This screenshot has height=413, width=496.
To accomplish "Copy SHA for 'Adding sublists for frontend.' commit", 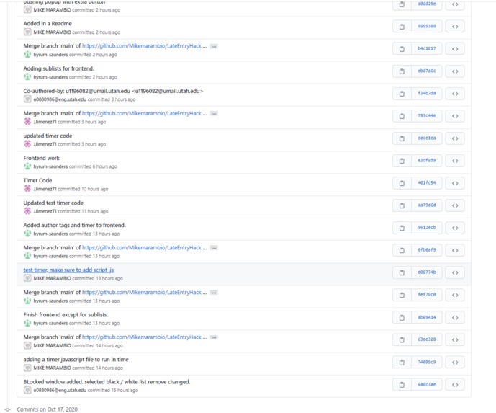I will [402, 71].
